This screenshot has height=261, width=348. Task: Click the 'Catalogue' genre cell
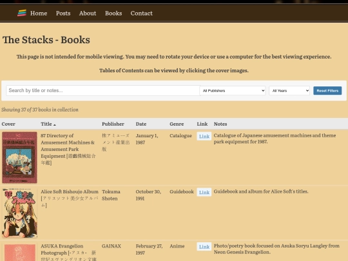[180, 135]
